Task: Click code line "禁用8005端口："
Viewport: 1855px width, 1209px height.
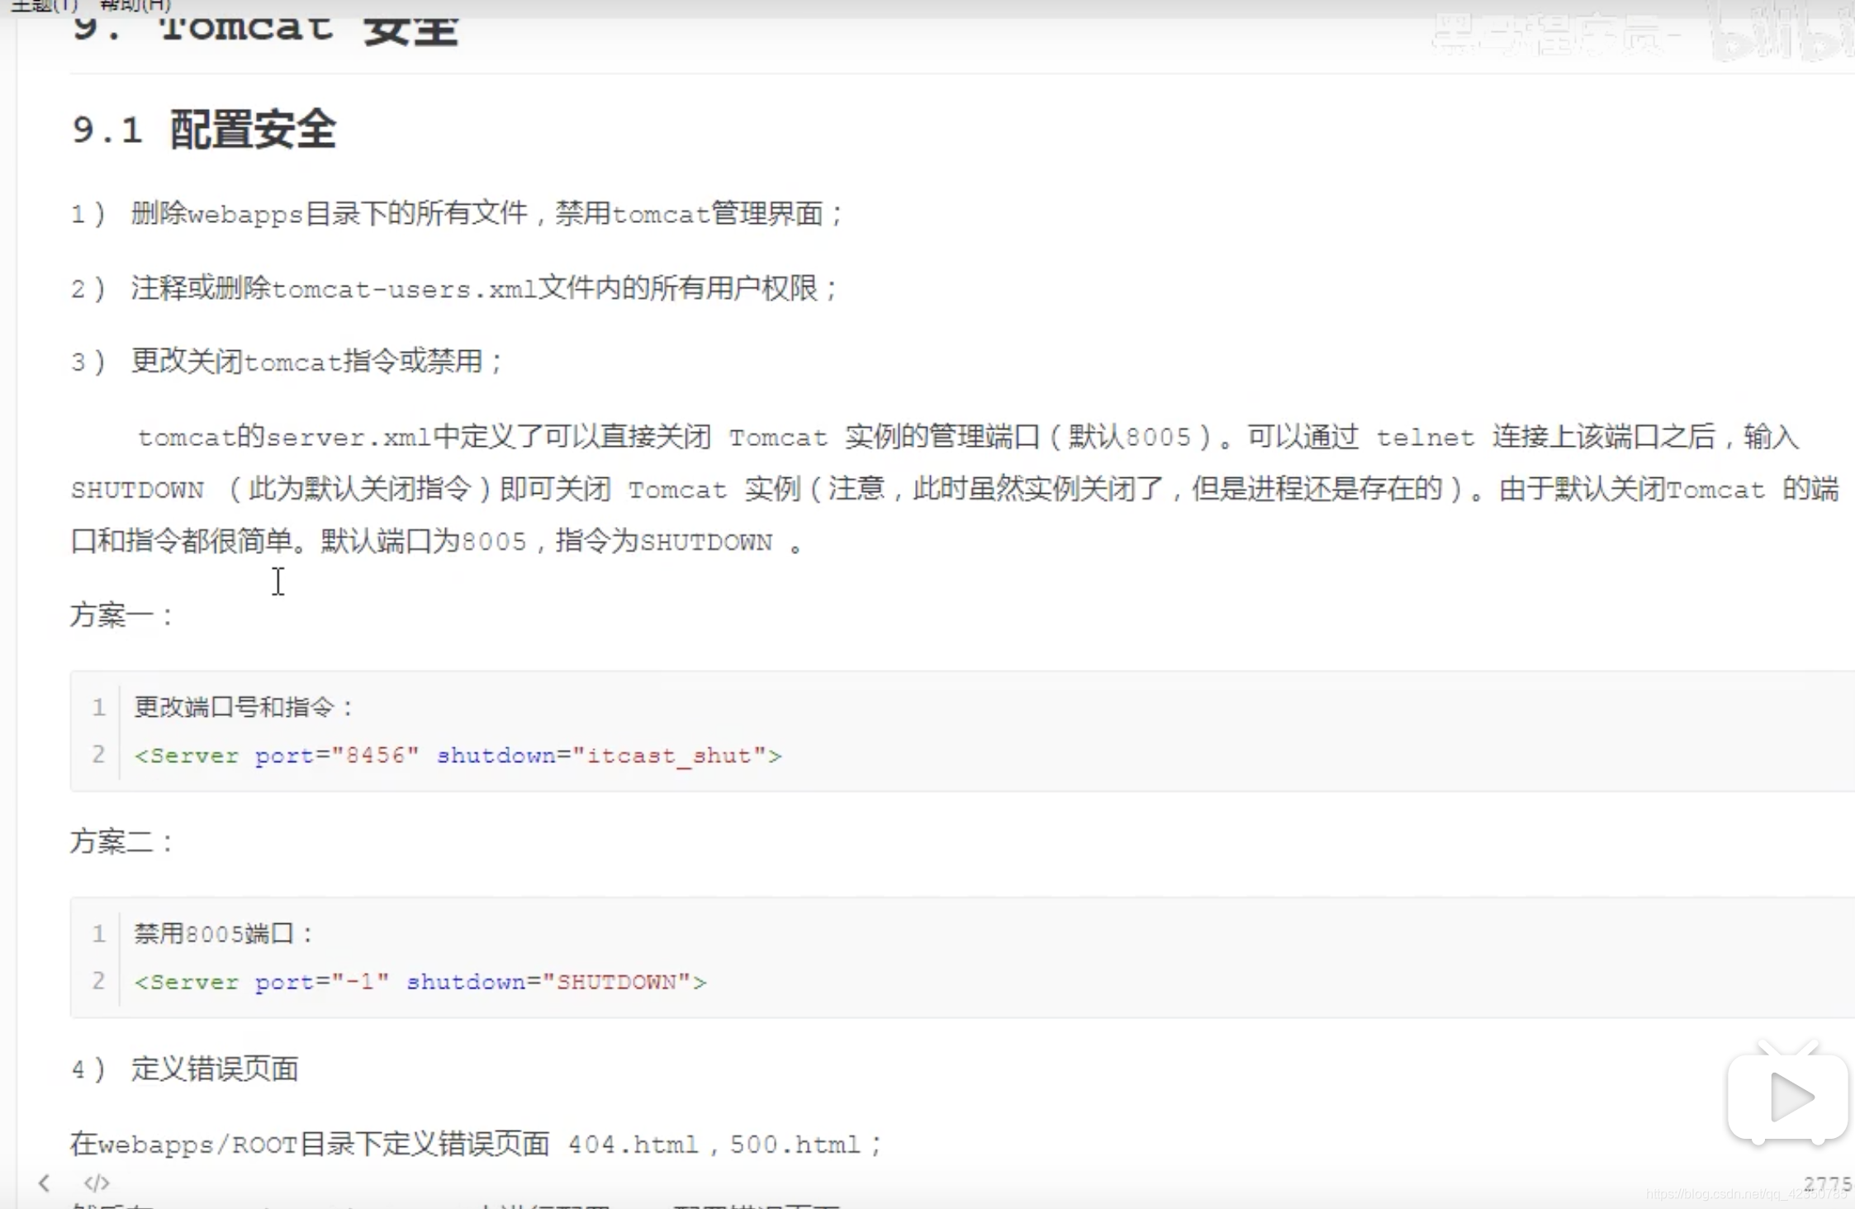Action: click(x=224, y=934)
